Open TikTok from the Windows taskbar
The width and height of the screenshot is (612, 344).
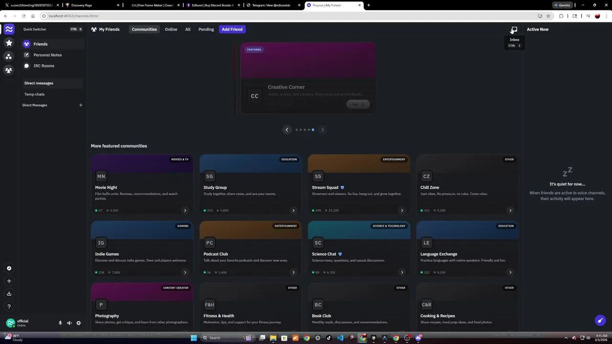329,338
